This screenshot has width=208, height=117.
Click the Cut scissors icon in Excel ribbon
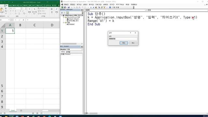(x=6, y=8)
